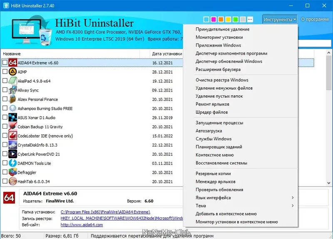Click the more colors (three dots) swatch
The height and width of the screenshot is (239, 333).
250,19
